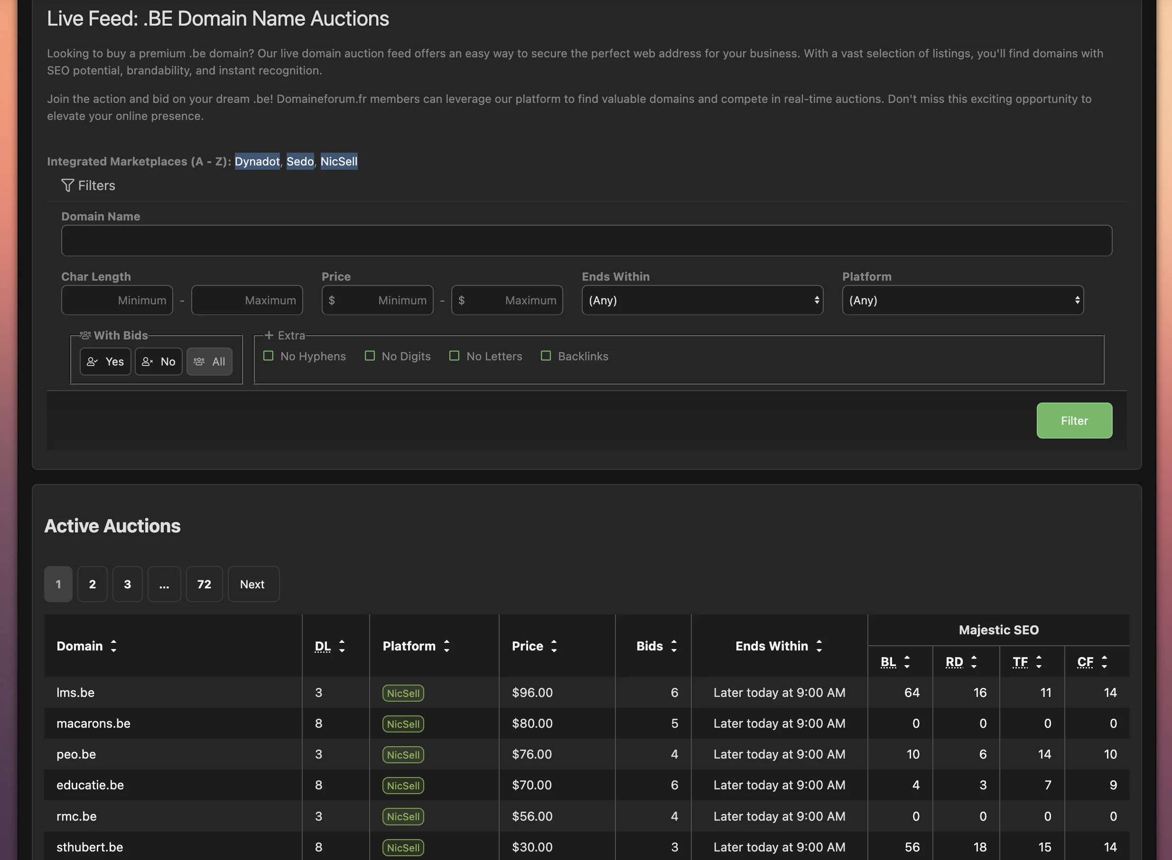Focus Price Maximum field

(507, 300)
